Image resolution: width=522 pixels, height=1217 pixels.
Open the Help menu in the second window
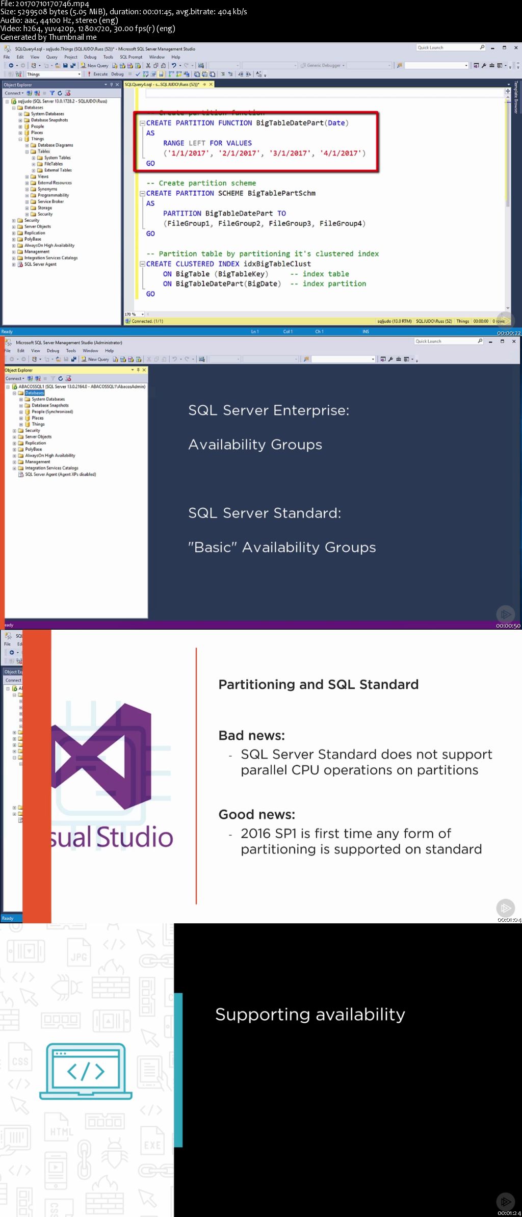pos(110,351)
